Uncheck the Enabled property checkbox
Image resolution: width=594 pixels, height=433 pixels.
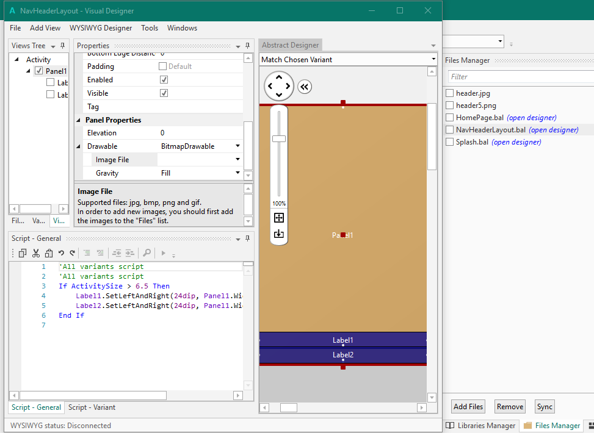[164, 80]
